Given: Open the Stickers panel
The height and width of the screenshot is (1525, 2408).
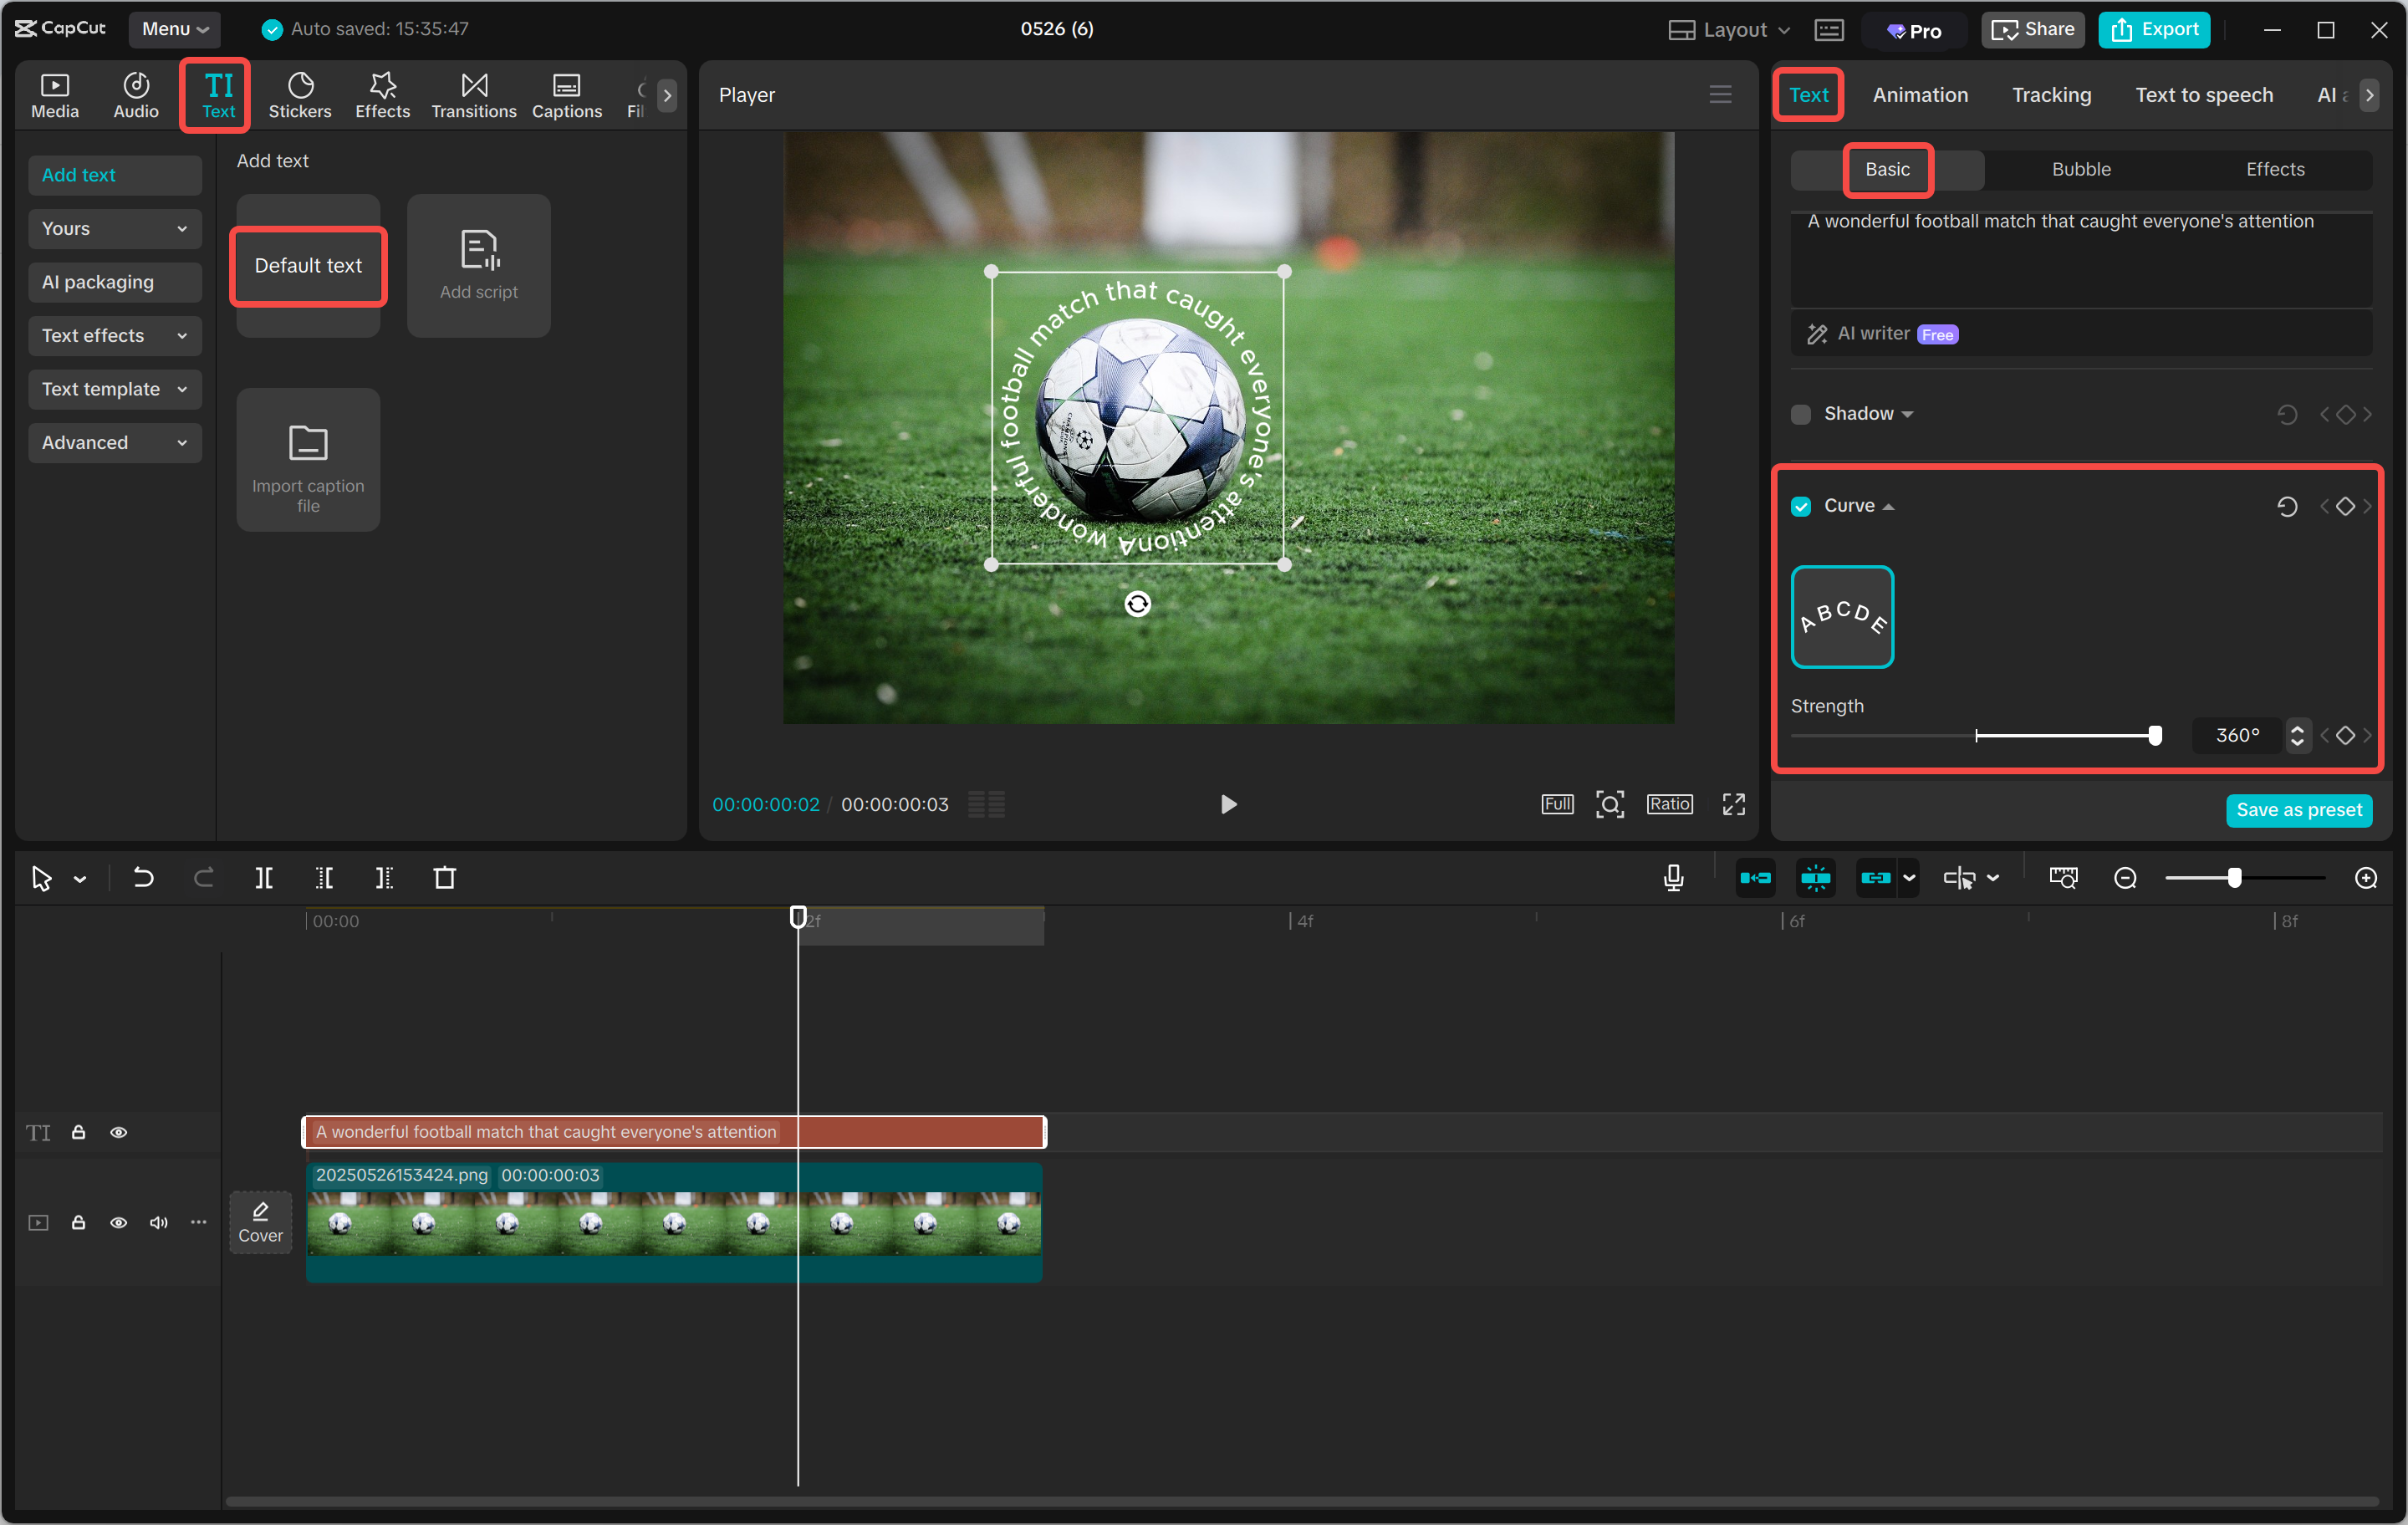Looking at the screenshot, I should (x=299, y=94).
